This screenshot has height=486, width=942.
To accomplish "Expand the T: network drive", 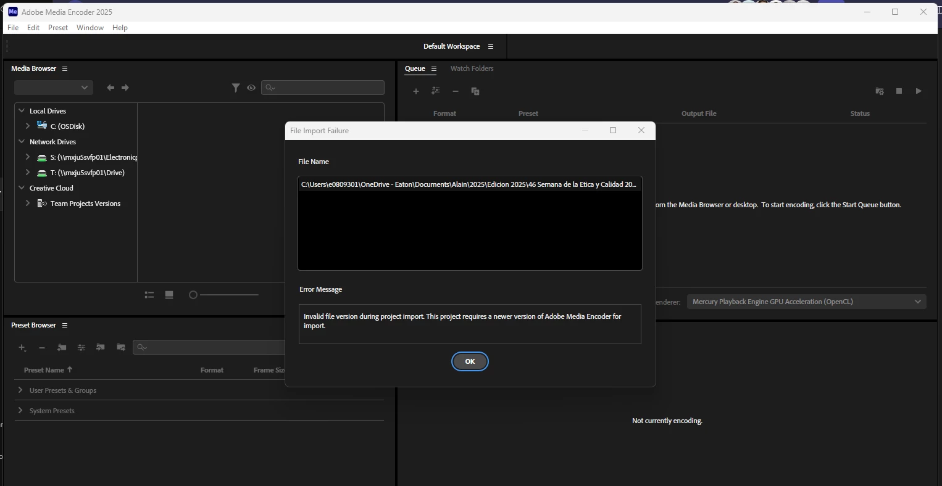I will [x=27, y=173].
